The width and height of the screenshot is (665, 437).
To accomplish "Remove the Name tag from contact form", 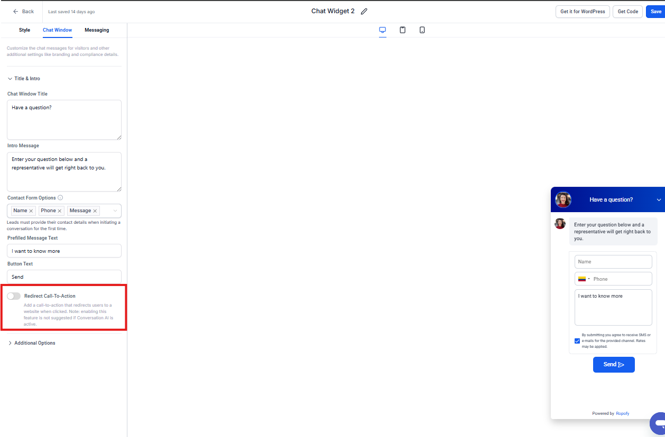I will [31, 211].
